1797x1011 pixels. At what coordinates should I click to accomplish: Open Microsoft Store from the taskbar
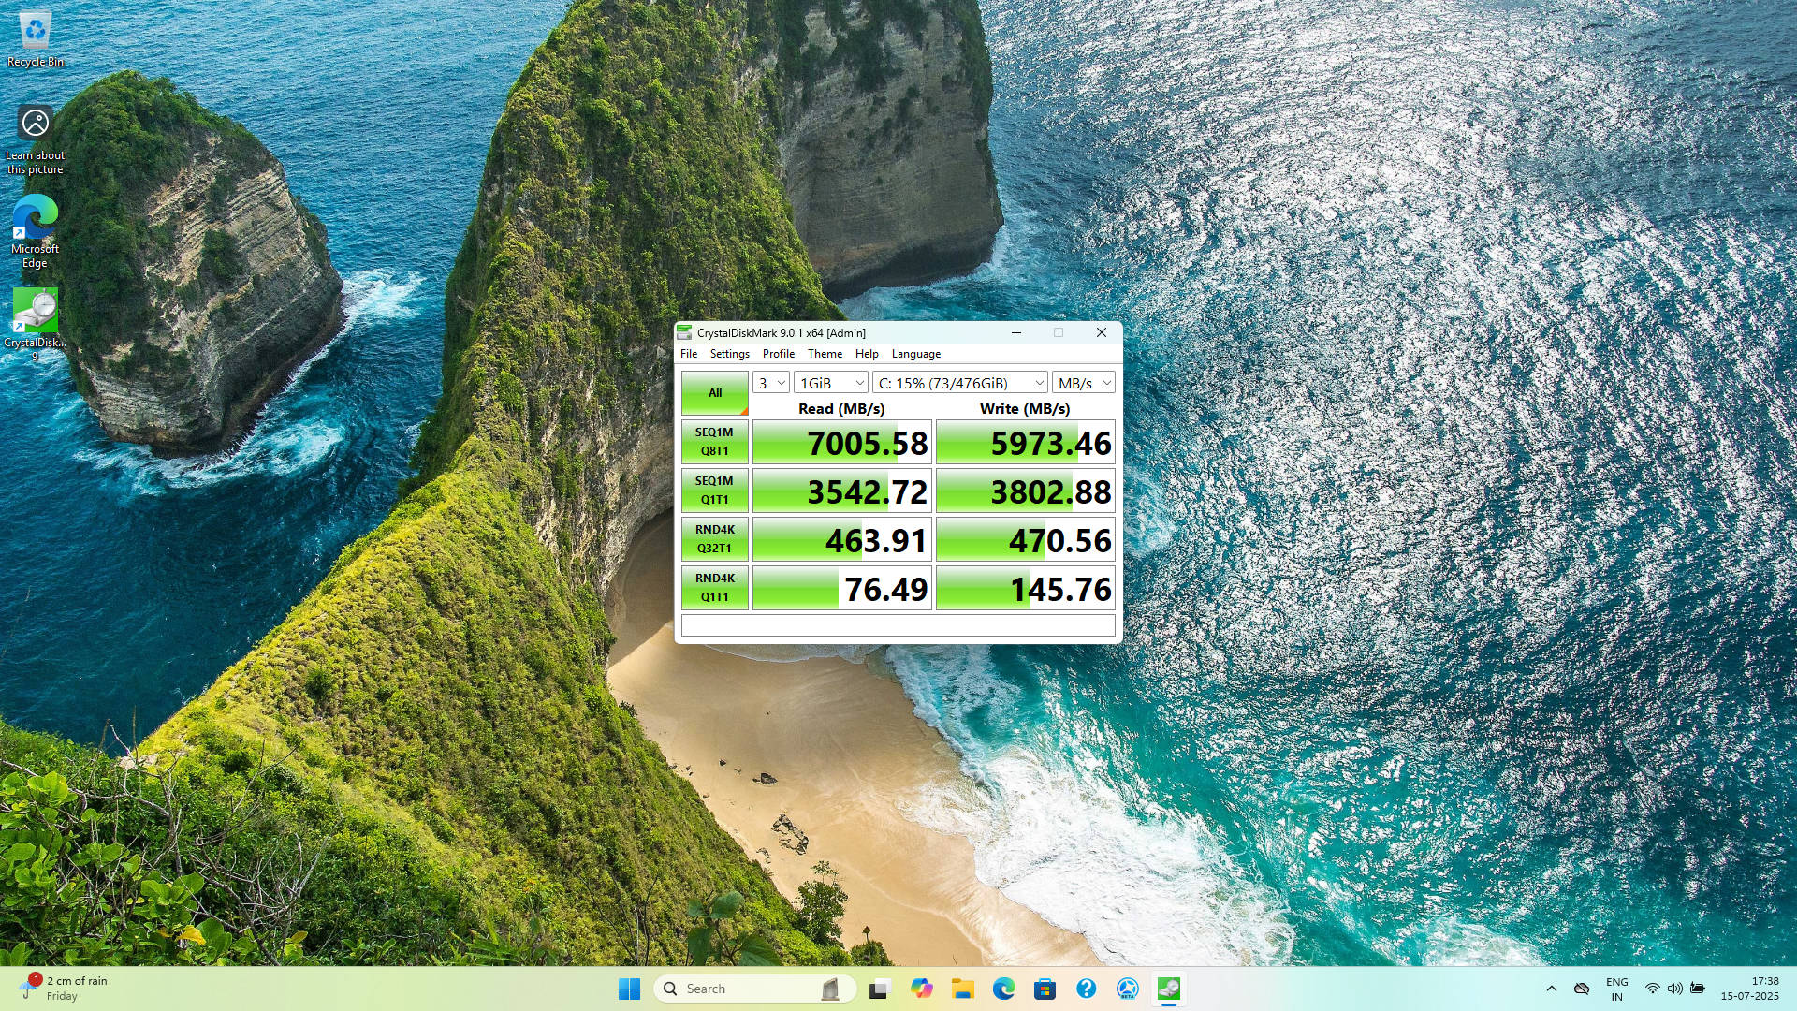[x=1045, y=989]
